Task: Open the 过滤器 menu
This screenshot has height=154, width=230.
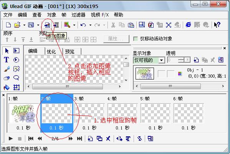Action: 78,15
